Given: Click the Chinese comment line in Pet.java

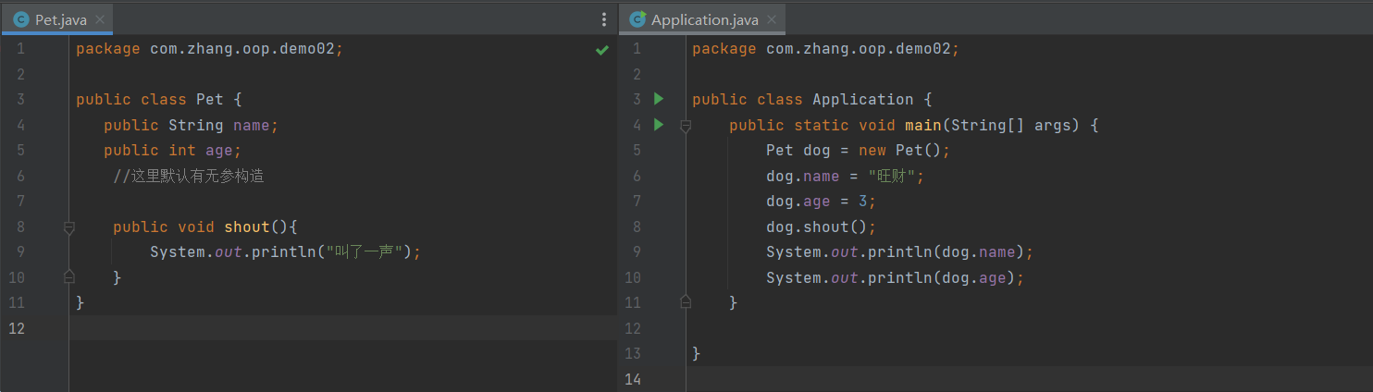Looking at the screenshot, I should click(189, 176).
